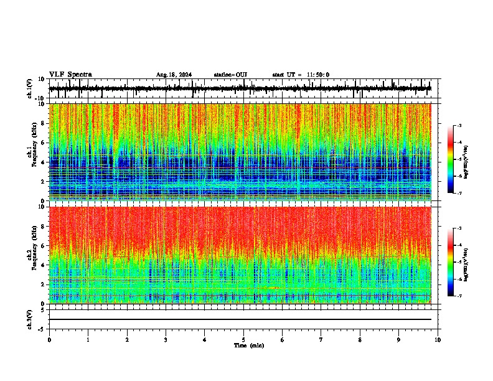Click the "-3" label atop ch.1 color bar
The height and width of the screenshot is (381, 493).
[459, 125]
